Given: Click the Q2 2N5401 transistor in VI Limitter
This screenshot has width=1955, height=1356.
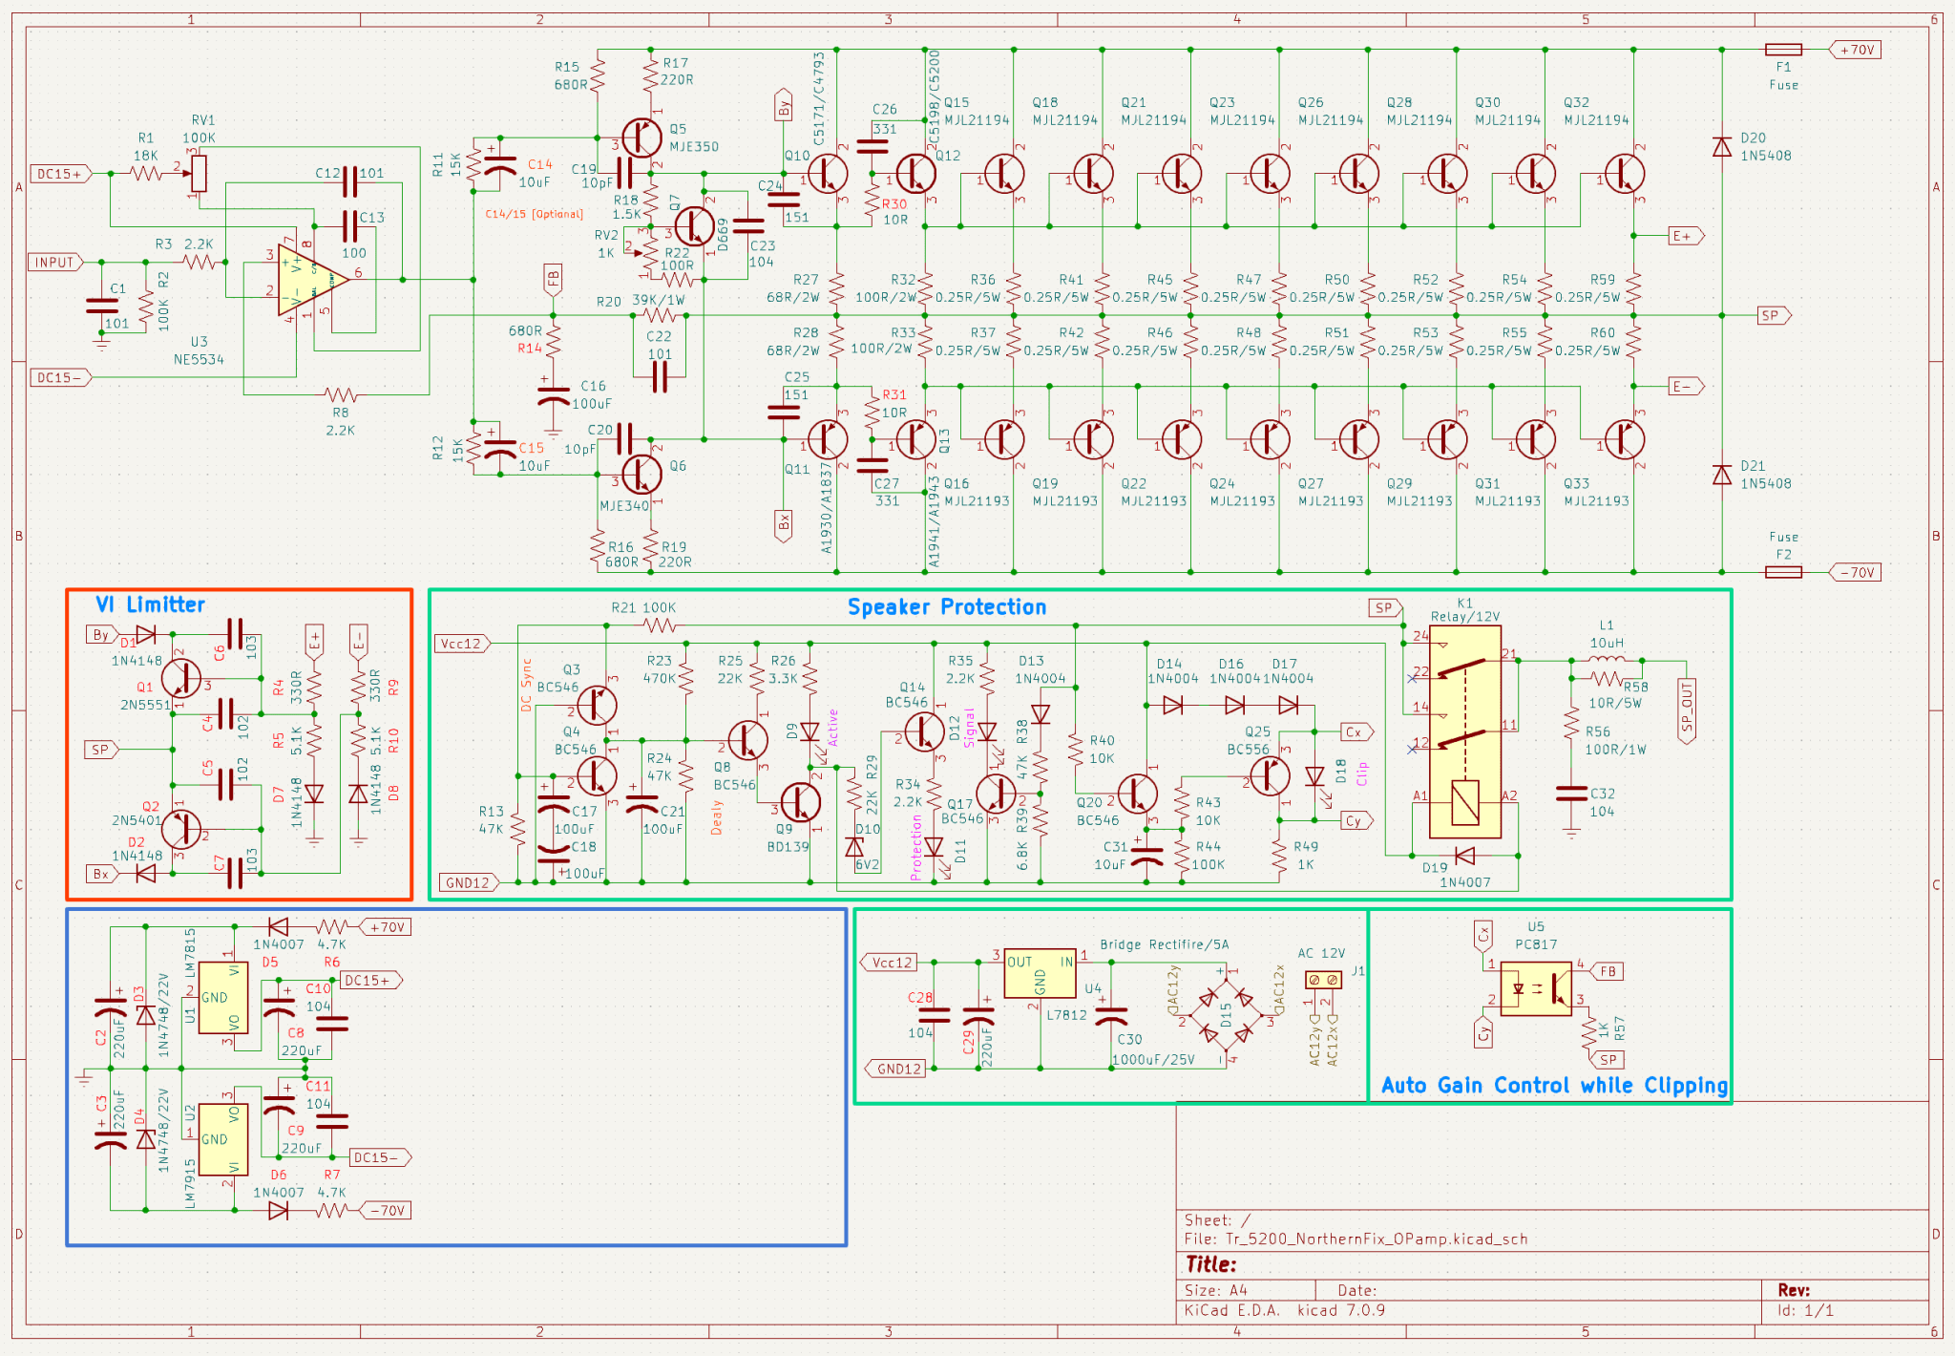Looking at the screenshot, I should pos(181,829).
